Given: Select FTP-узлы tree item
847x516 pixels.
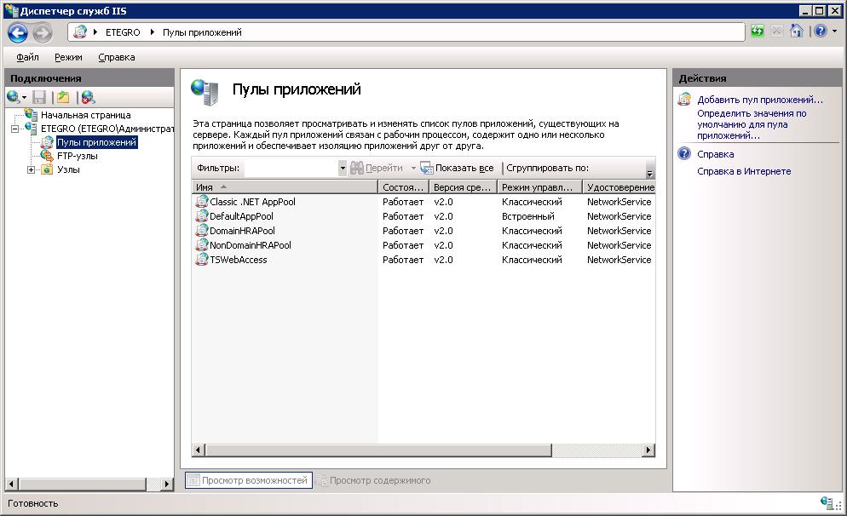Looking at the screenshot, I should pyautogui.click(x=78, y=156).
